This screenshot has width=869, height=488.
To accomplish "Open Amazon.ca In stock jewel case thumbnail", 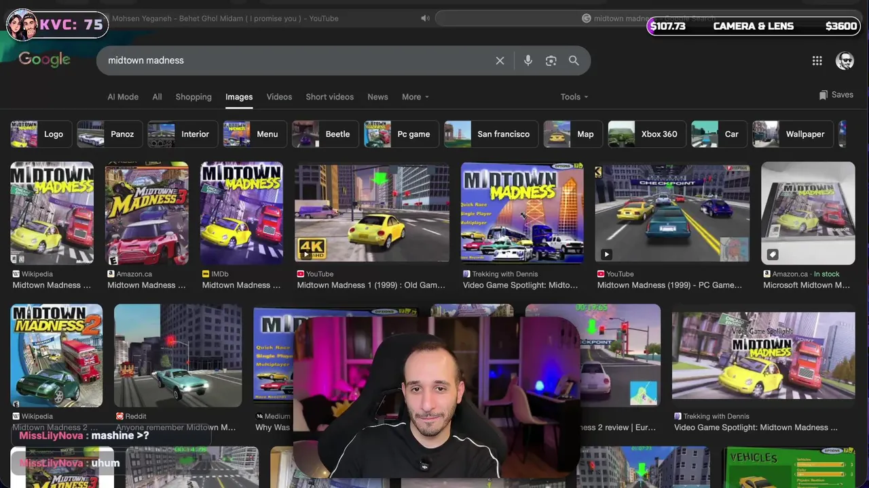I will [x=808, y=213].
